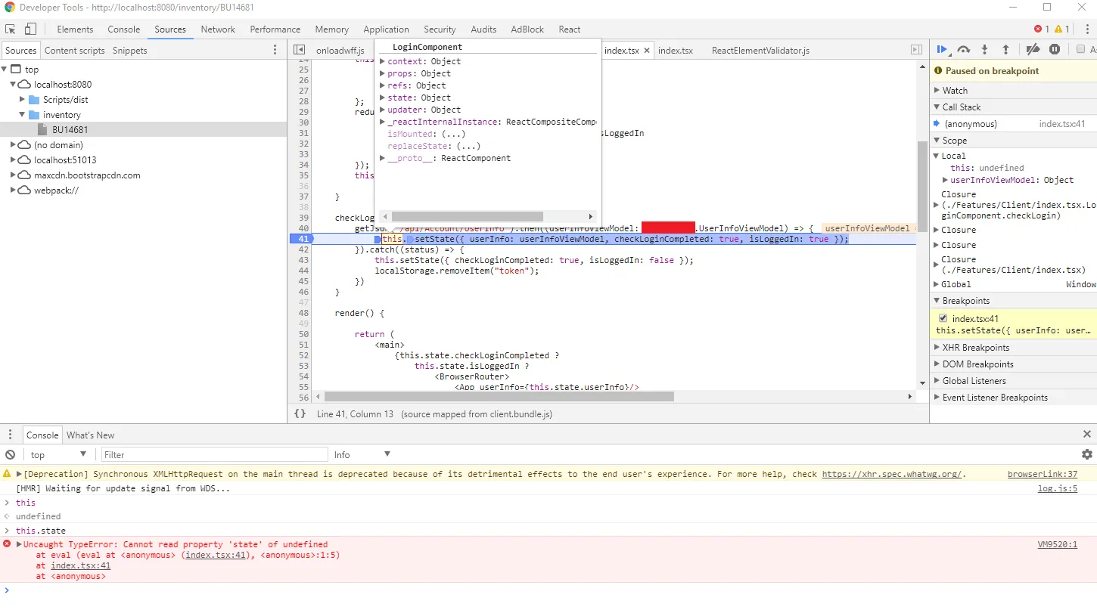Viewport: 1097px width, 610px height.
Task: Toggle the device toolbar icon
Action: coord(31,29)
